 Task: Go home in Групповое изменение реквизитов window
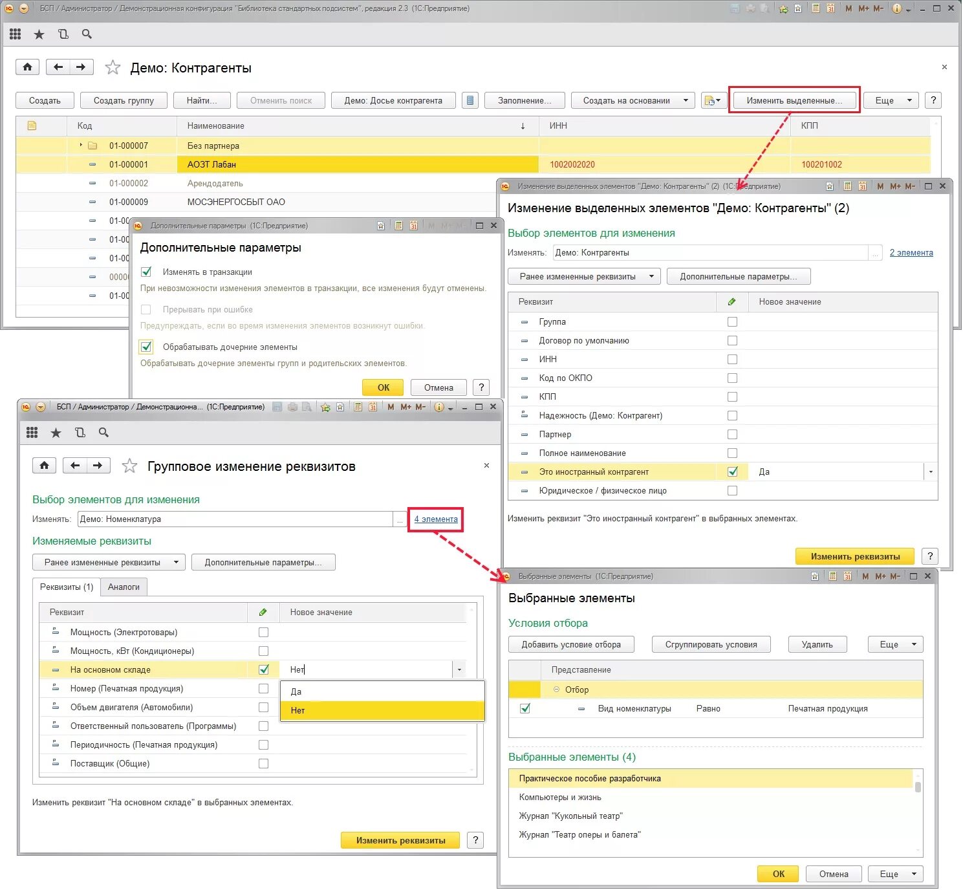pyautogui.click(x=44, y=466)
